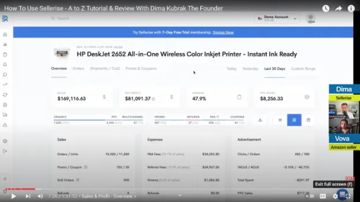360x202 pixels.
Task: Open the clipboard sidebar icon
Action: click(x=5, y=54)
